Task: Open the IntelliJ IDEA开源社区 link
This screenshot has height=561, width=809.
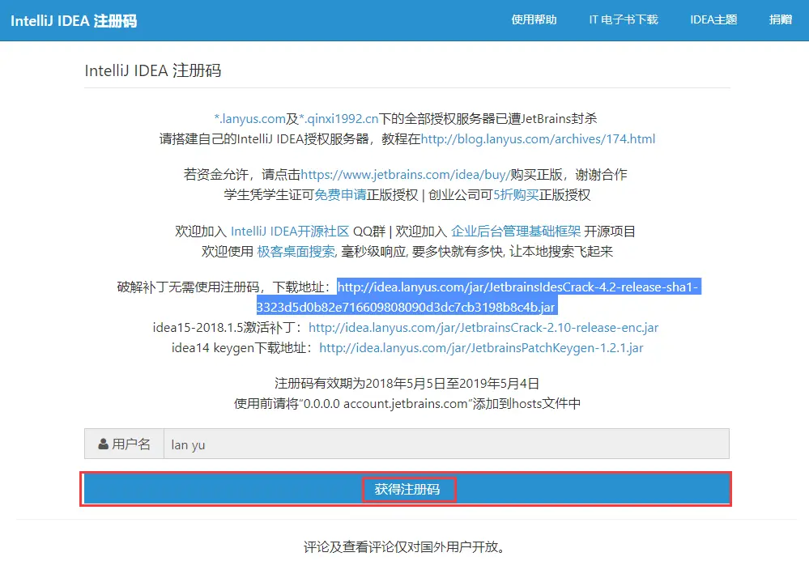Action: point(290,231)
